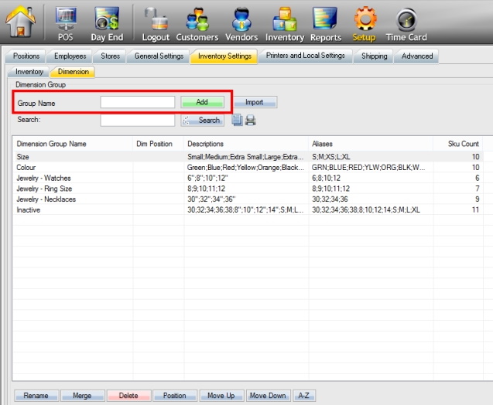This screenshot has height=405, width=493.
Task: Click the print icon beside Search
Action: point(251,121)
